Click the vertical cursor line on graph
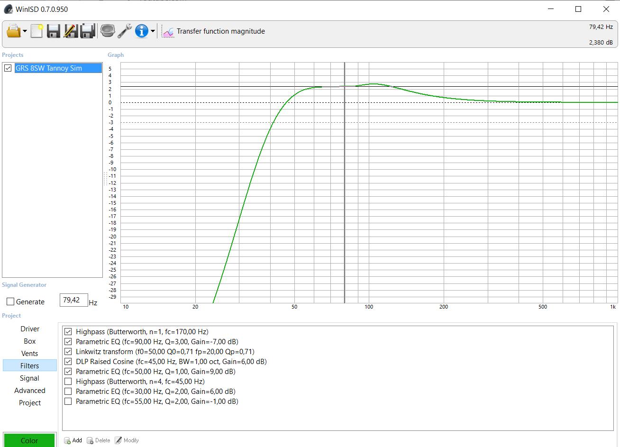This screenshot has height=447, width=620. coord(345,182)
